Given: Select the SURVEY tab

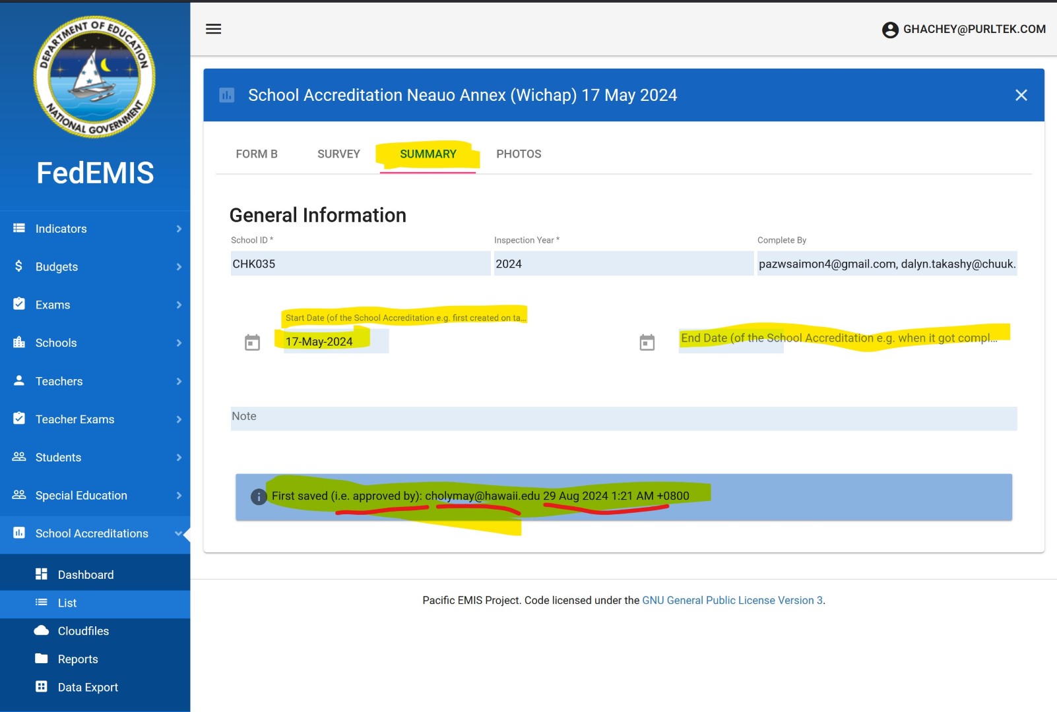Looking at the screenshot, I should click(338, 154).
